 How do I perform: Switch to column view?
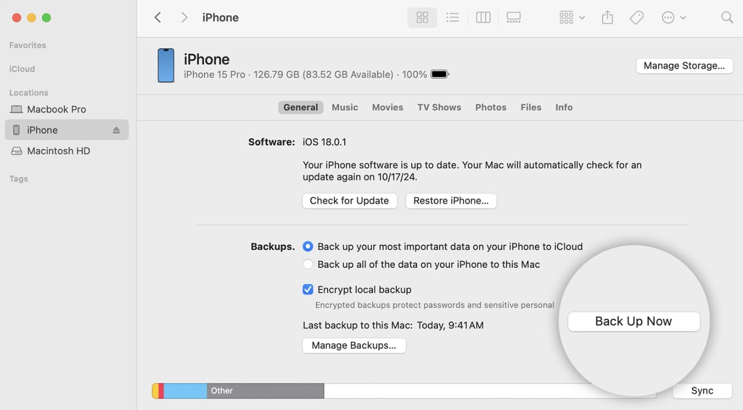click(x=483, y=17)
